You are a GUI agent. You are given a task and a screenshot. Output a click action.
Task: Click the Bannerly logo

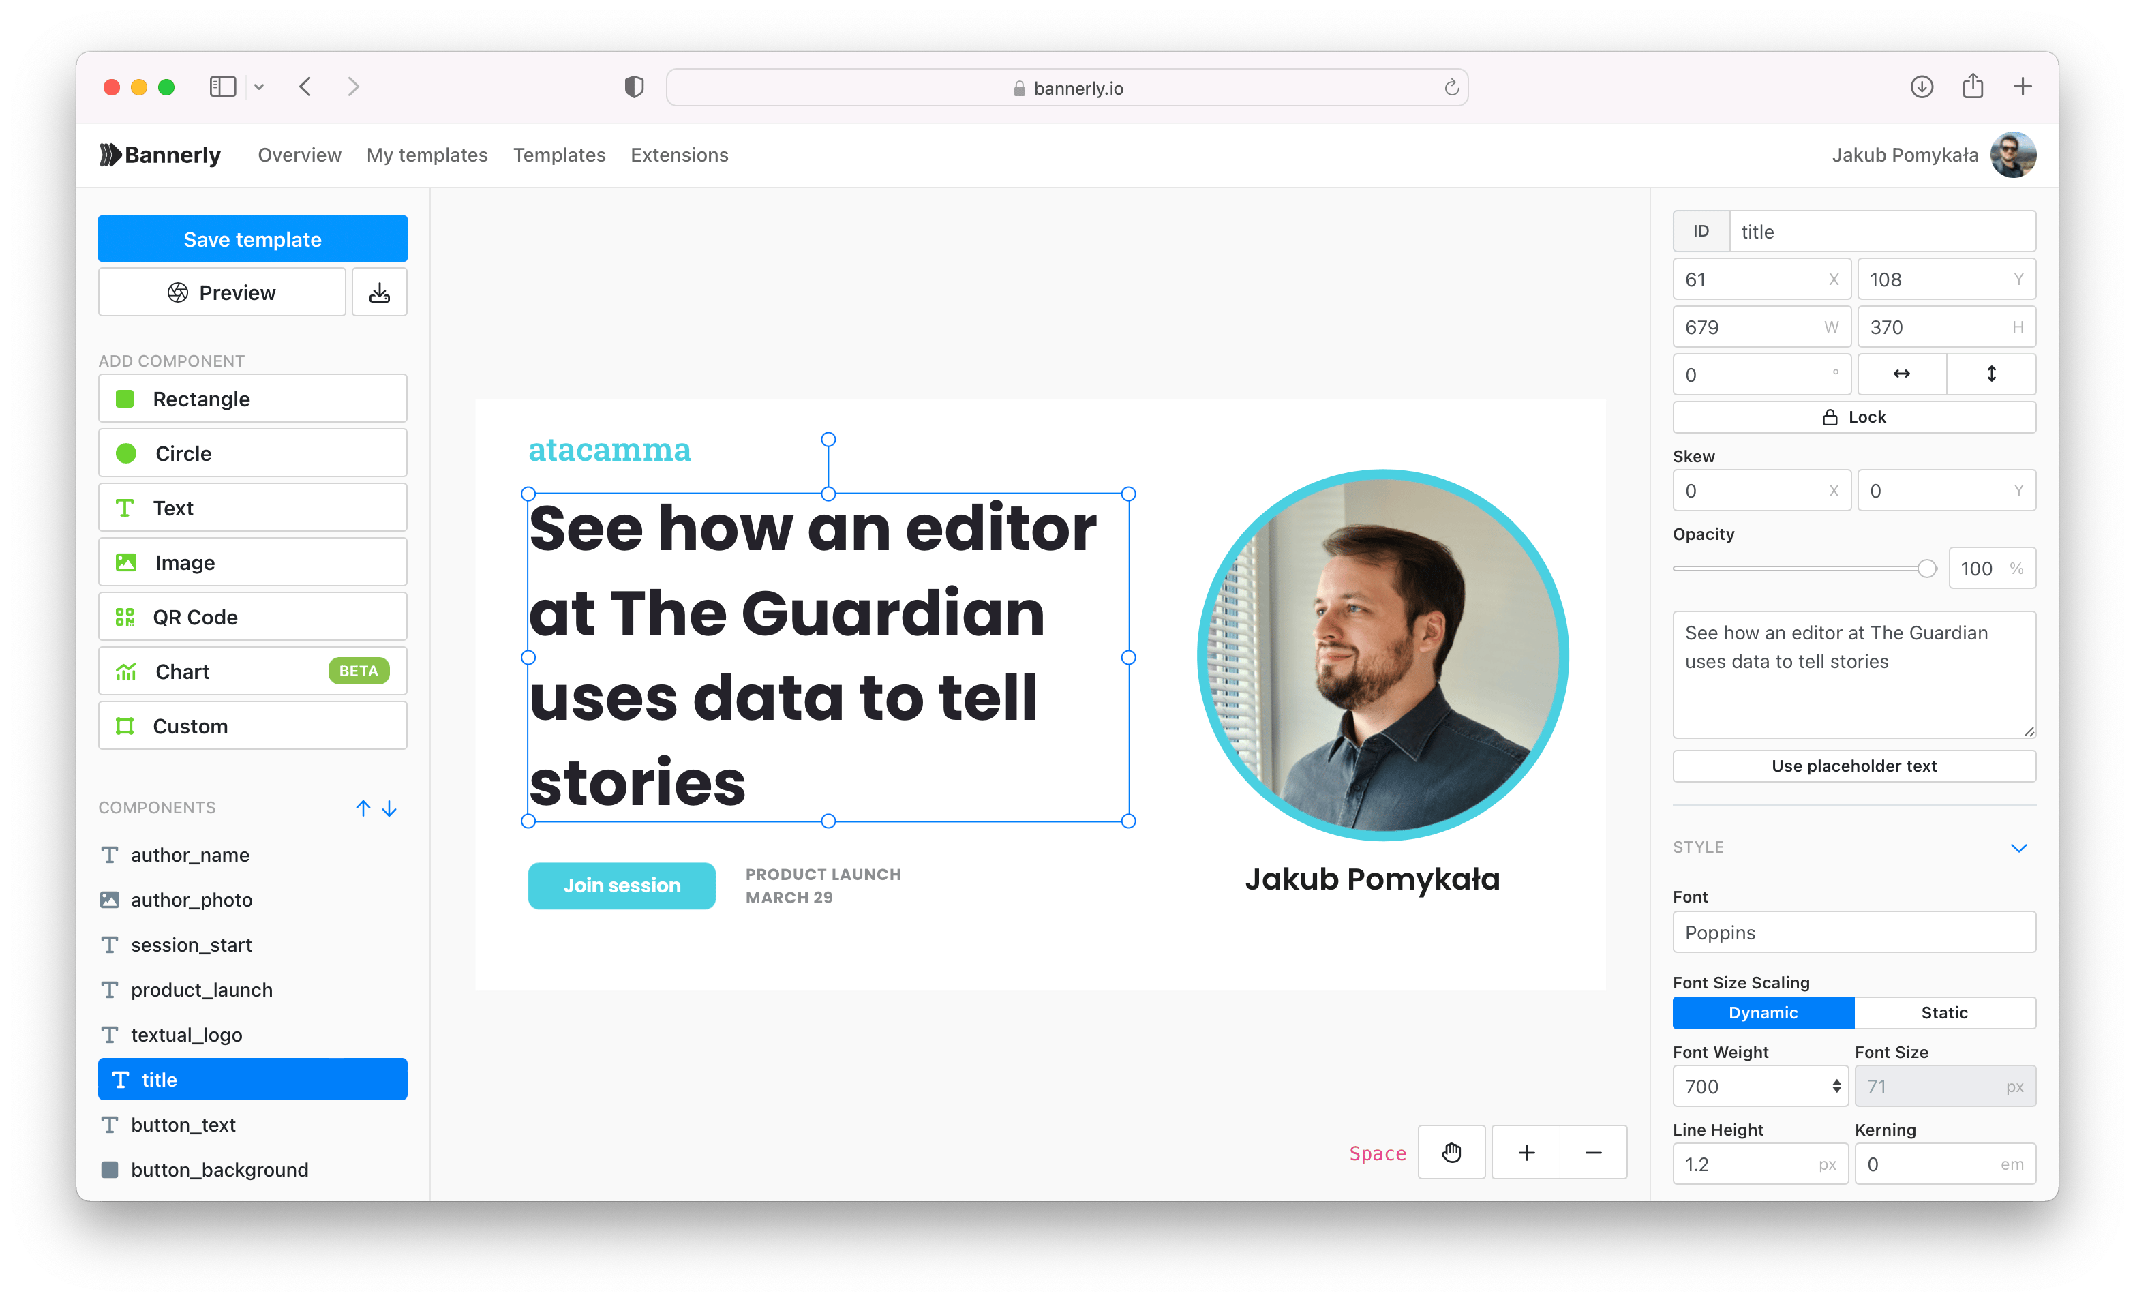click(x=160, y=155)
